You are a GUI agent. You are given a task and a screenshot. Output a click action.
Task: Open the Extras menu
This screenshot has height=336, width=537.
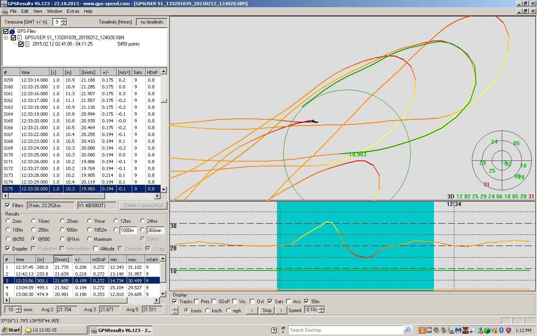(x=73, y=11)
